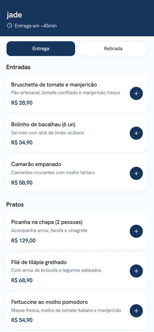Image resolution: width=154 pixels, height=332 pixels.
Task: Tap Entrega em ~45min delivery estimate
Action: (x=35, y=26)
